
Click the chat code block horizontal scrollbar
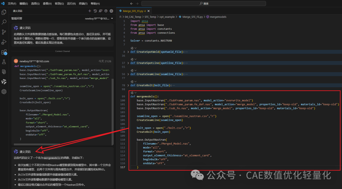coord(37,144)
